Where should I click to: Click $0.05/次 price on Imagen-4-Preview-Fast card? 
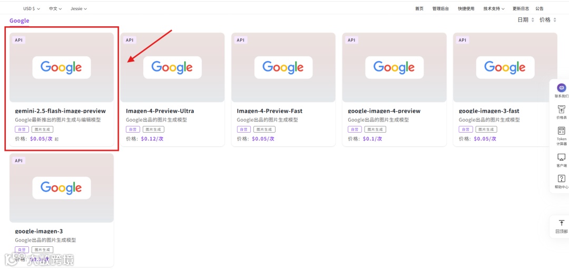(x=263, y=139)
